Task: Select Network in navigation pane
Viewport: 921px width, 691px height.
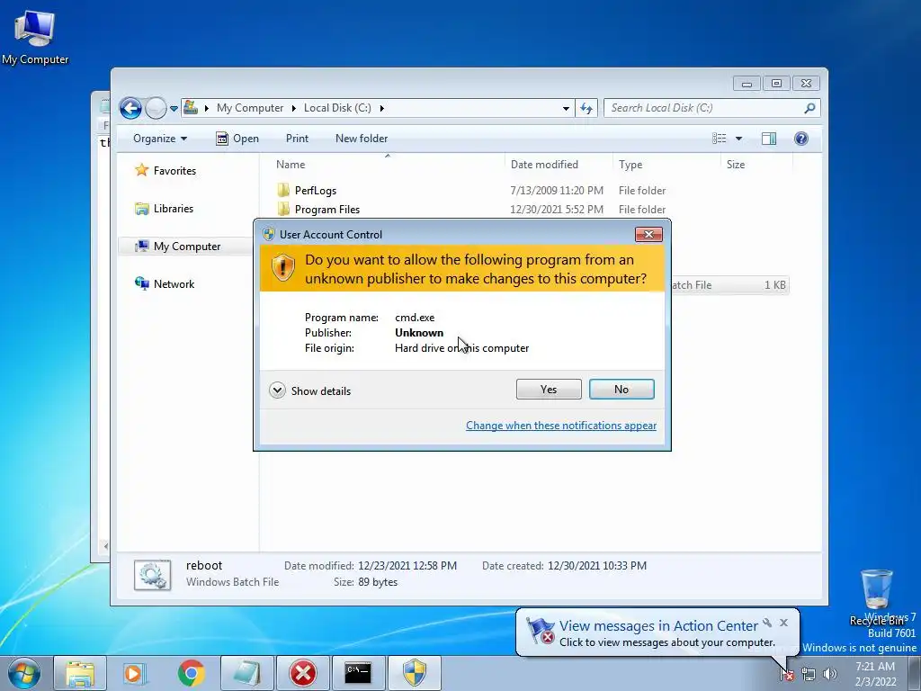Action: click(174, 283)
